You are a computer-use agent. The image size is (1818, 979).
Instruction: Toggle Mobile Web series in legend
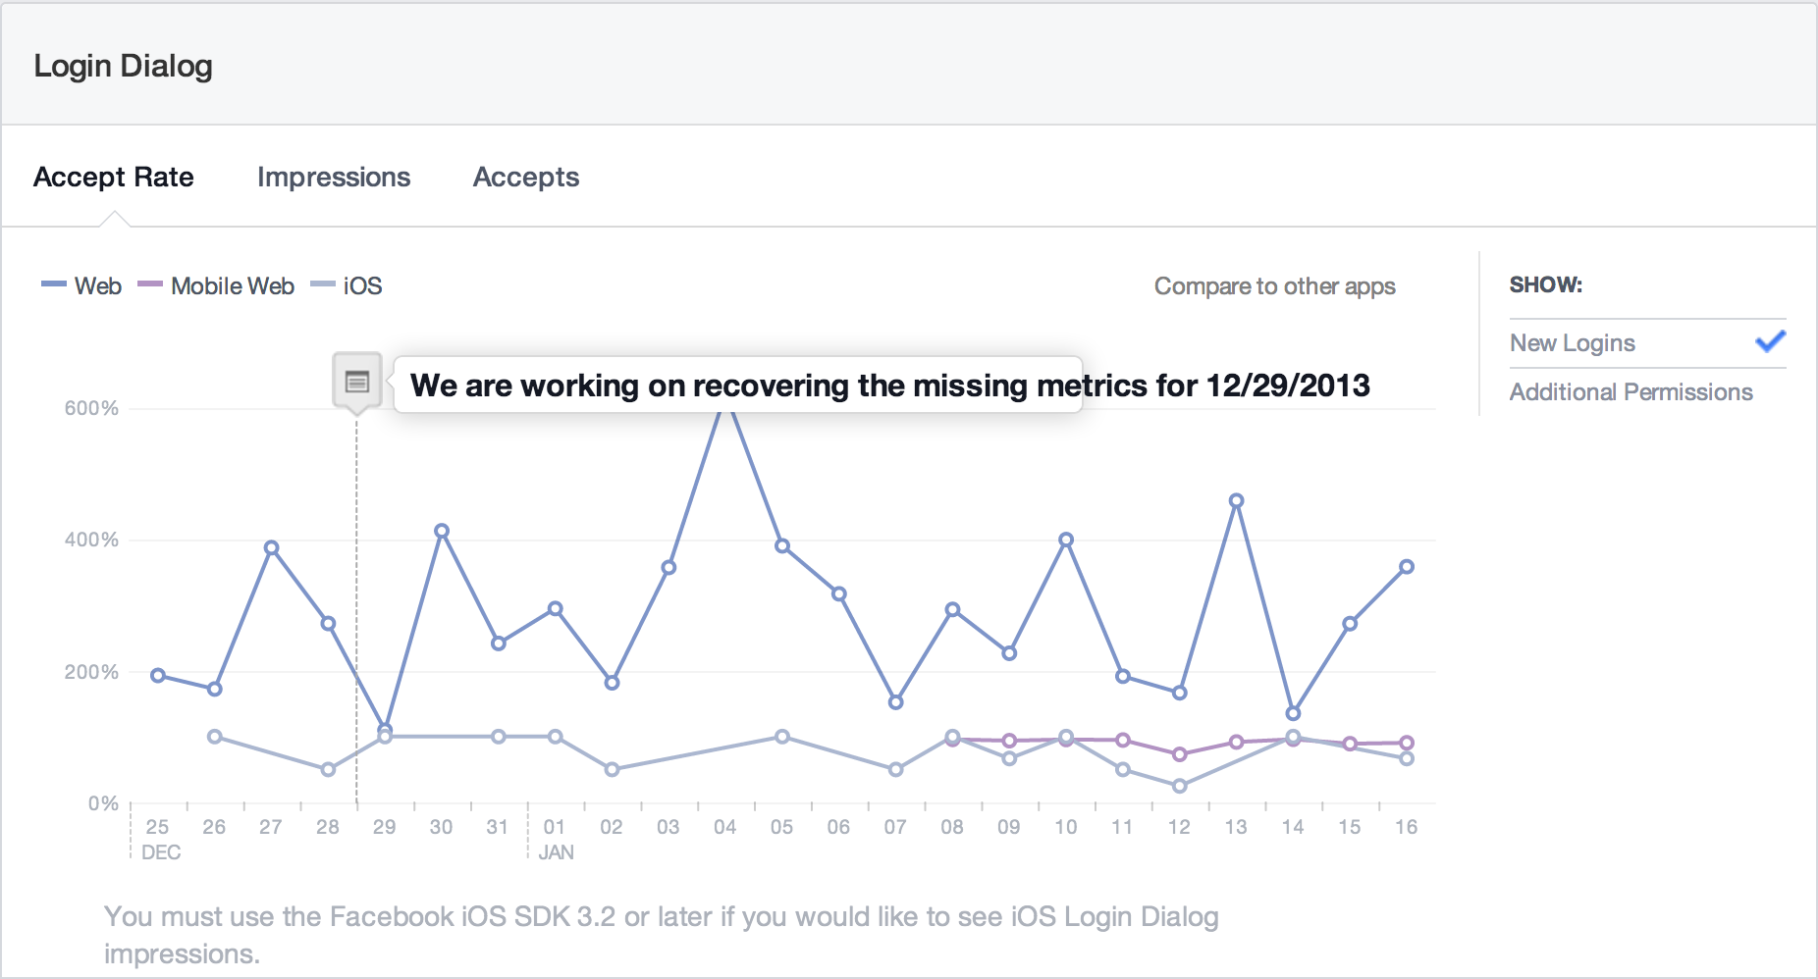232,286
